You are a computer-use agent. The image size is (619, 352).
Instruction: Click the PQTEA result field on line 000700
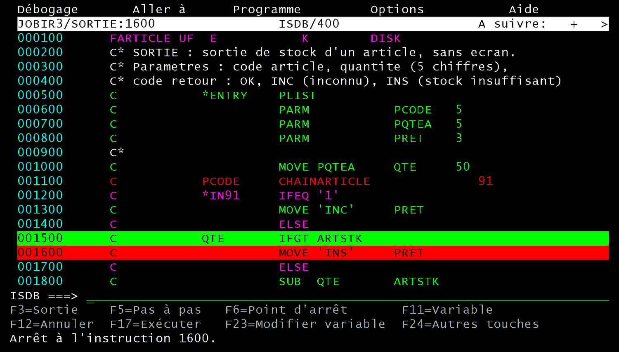click(x=413, y=124)
